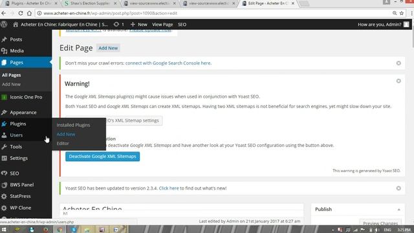Click the Tools wrench icon
This screenshot has height=233, width=414.
4,147
